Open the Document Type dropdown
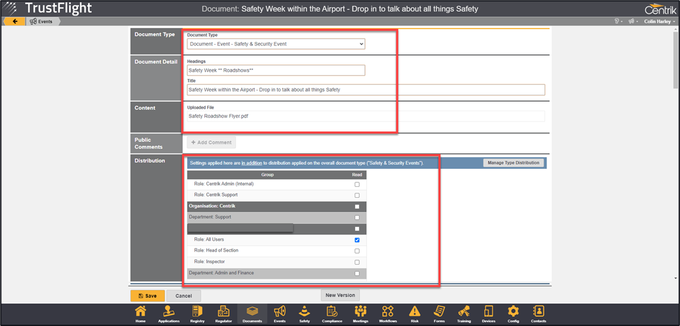680x326 pixels. 276,44
